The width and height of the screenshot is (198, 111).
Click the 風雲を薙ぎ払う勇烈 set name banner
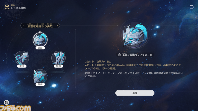tap(40, 25)
